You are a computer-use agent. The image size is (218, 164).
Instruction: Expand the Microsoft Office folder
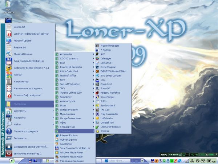pyautogui.click(x=68, y=75)
